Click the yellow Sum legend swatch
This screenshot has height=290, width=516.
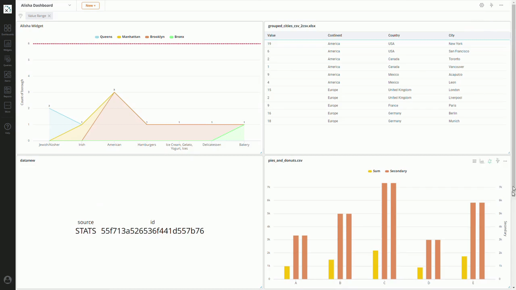[x=370, y=171]
